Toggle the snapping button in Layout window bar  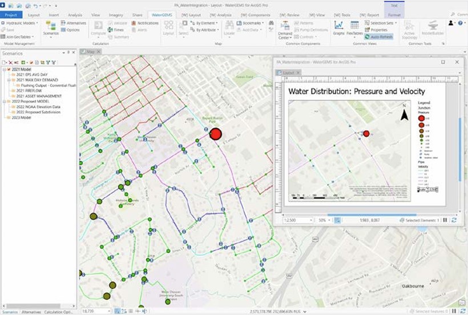tap(337, 220)
